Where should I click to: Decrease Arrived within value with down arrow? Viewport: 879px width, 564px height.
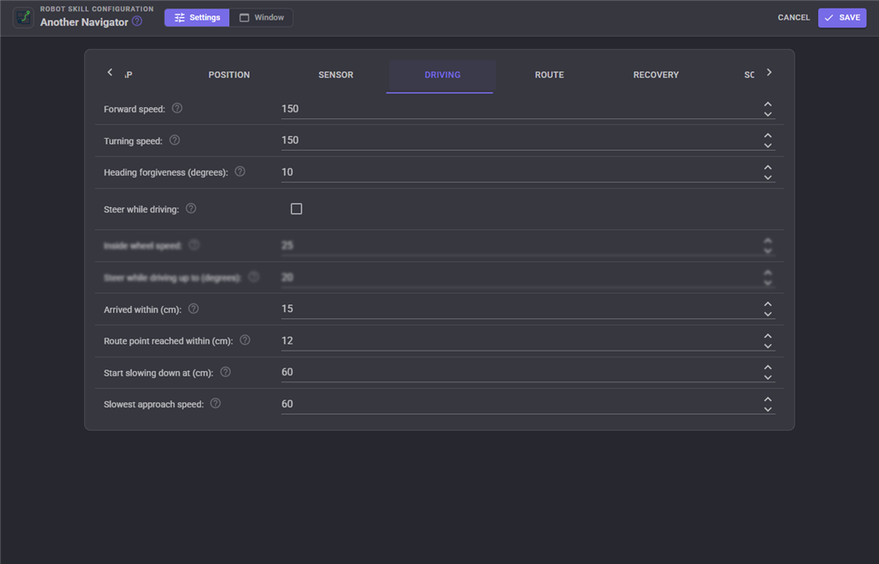[768, 314]
